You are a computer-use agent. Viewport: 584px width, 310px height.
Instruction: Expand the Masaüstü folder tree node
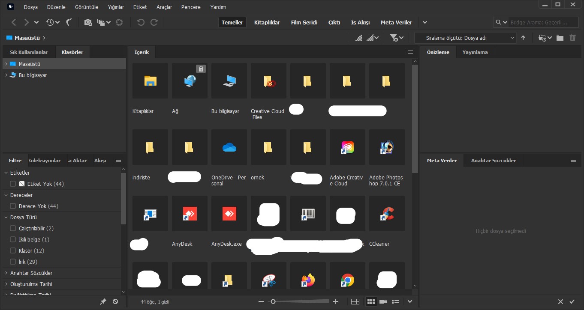(6, 64)
